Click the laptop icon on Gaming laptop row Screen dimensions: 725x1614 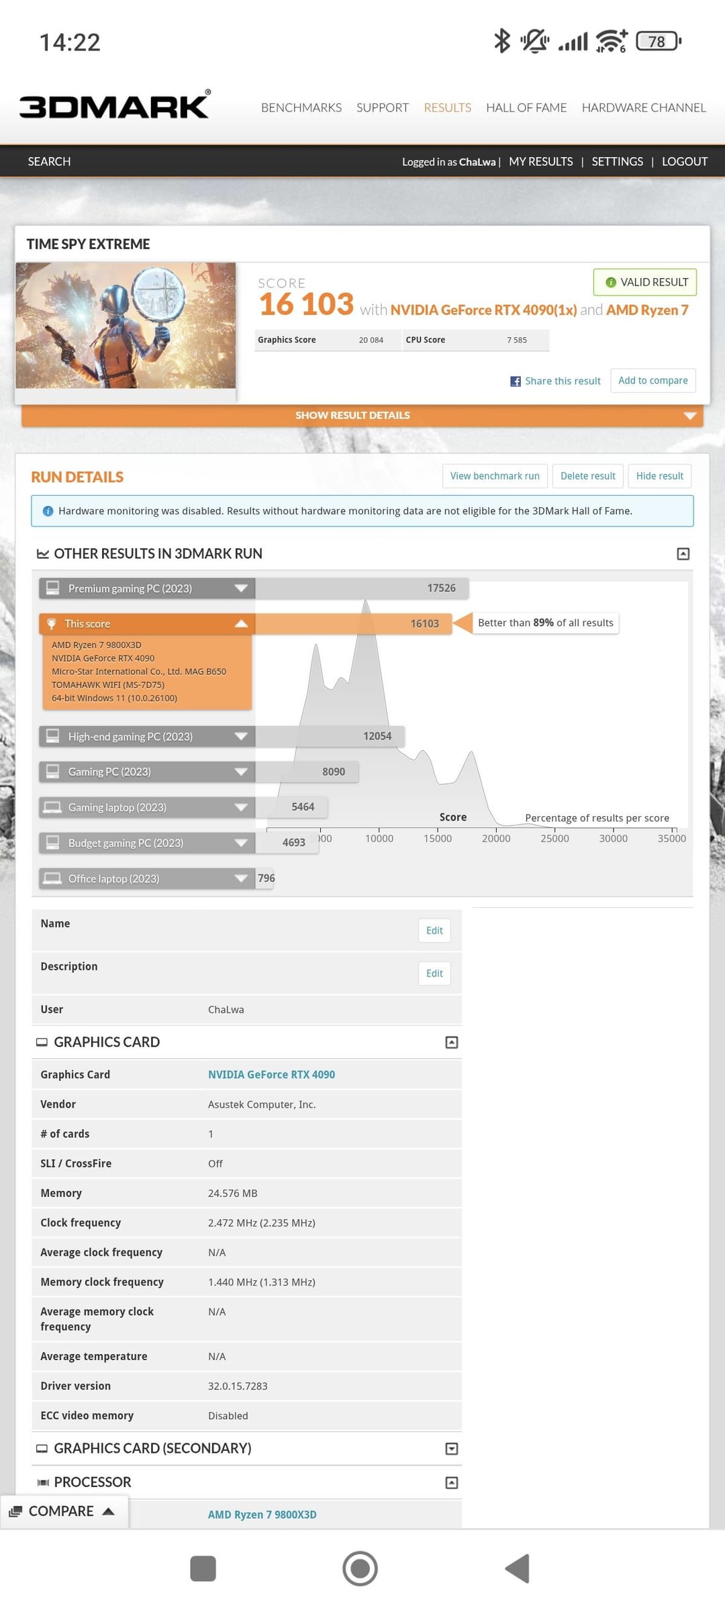tap(52, 807)
